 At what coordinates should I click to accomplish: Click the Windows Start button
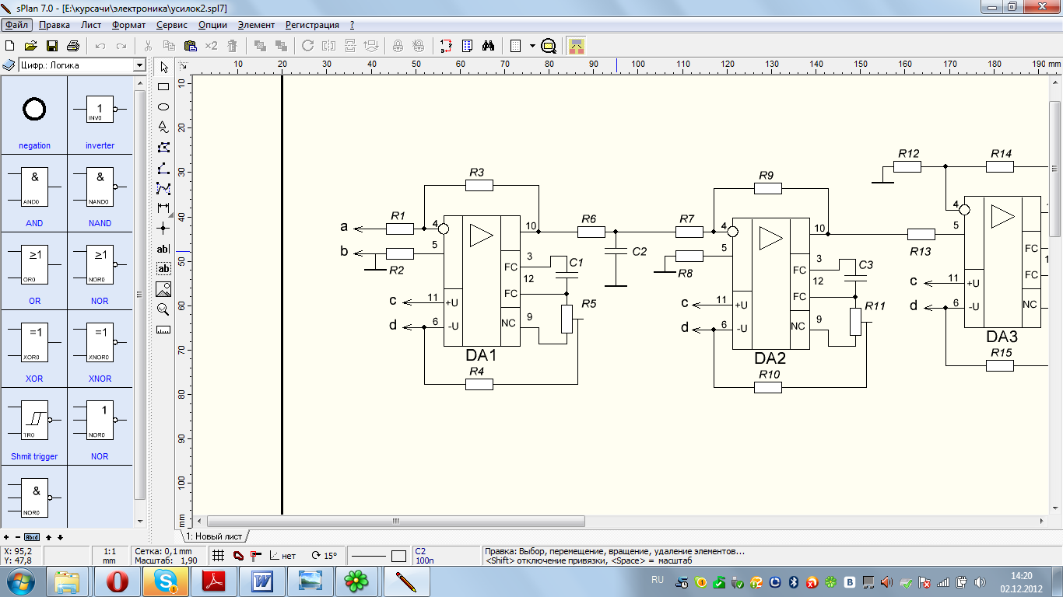pos(21,581)
